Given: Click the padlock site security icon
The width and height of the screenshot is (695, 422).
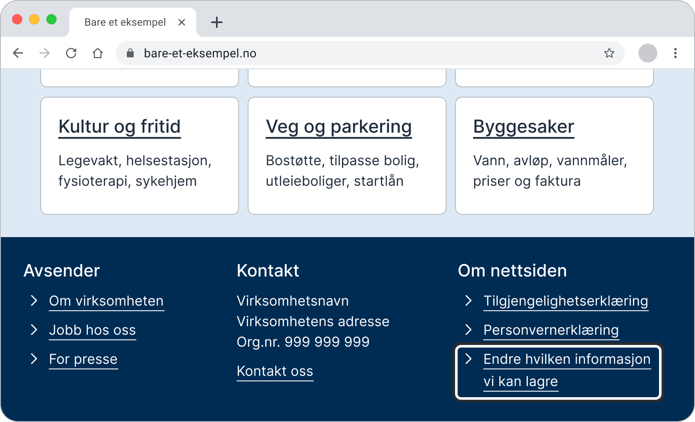Looking at the screenshot, I should point(130,53).
